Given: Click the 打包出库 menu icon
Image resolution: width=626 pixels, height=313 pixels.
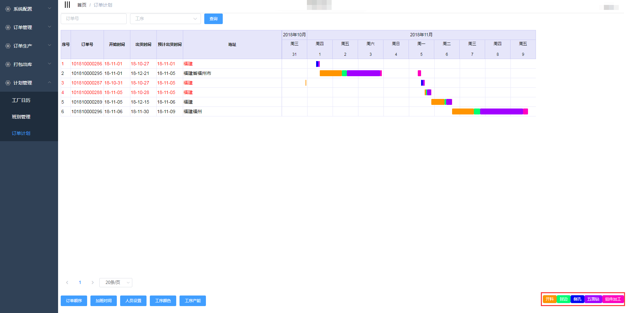Looking at the screenshot, I should [8, 64].
